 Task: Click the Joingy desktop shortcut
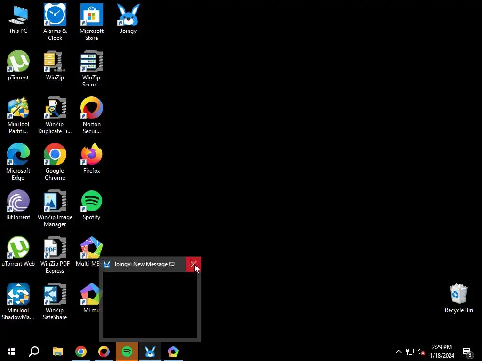(x=128, y=19)
